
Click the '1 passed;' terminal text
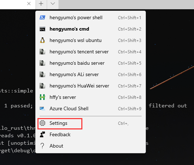pos(19,106)
